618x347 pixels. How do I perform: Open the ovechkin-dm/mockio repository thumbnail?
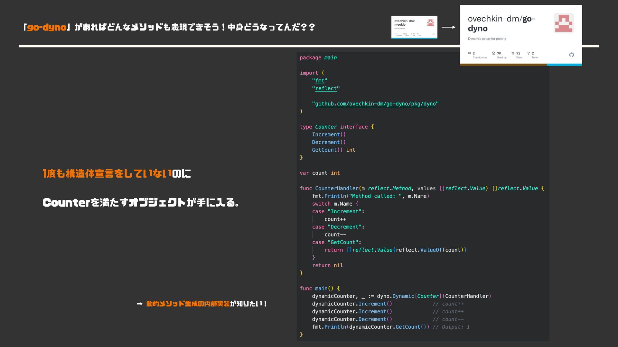click(414, 27)
